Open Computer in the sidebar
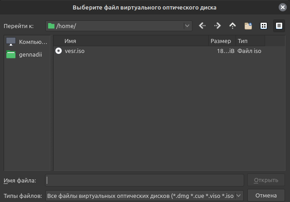This screenshot has width=290, height=202. (x=26, y=42)
